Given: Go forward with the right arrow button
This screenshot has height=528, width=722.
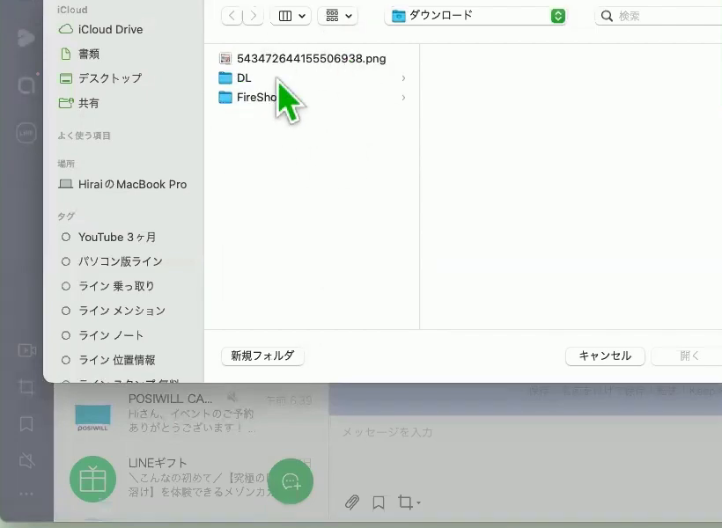Looking at the screenshot, I should (x=254, y=16).
